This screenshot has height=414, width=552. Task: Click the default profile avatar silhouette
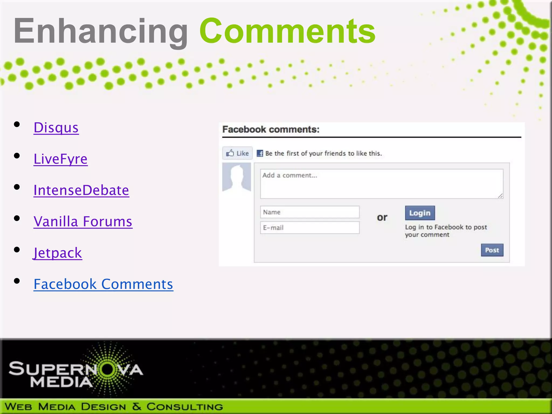click(237, 177)
